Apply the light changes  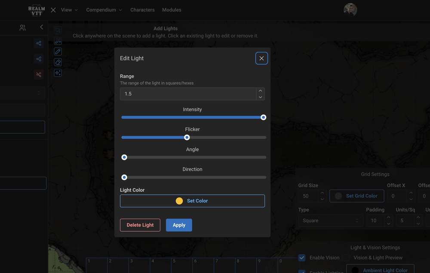[x=179, y=225]
